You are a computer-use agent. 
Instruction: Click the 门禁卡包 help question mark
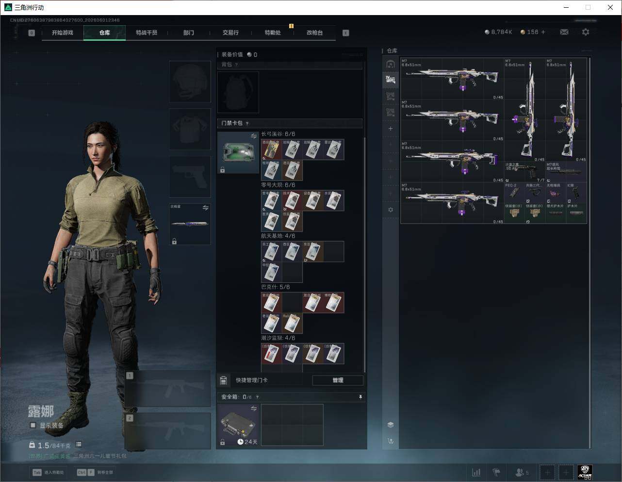point(247,123)
